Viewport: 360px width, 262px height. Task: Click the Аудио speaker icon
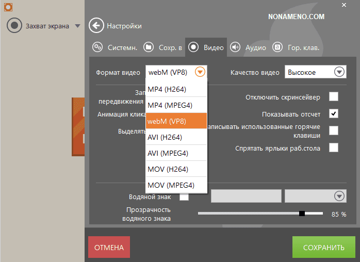(x=235, y=47)
